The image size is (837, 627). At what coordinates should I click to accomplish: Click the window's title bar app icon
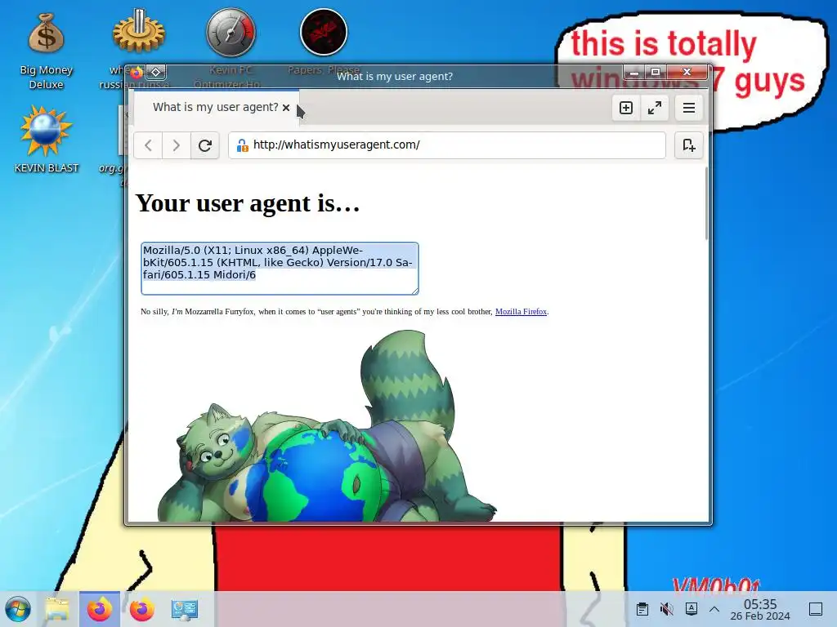137,72
